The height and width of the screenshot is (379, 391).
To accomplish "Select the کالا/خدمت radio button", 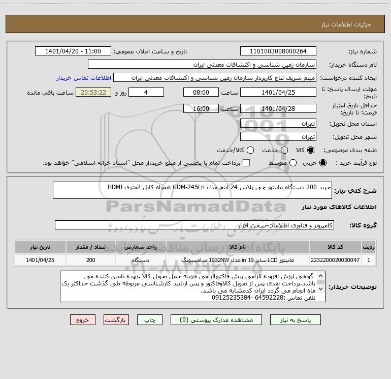I will (250, 150).
